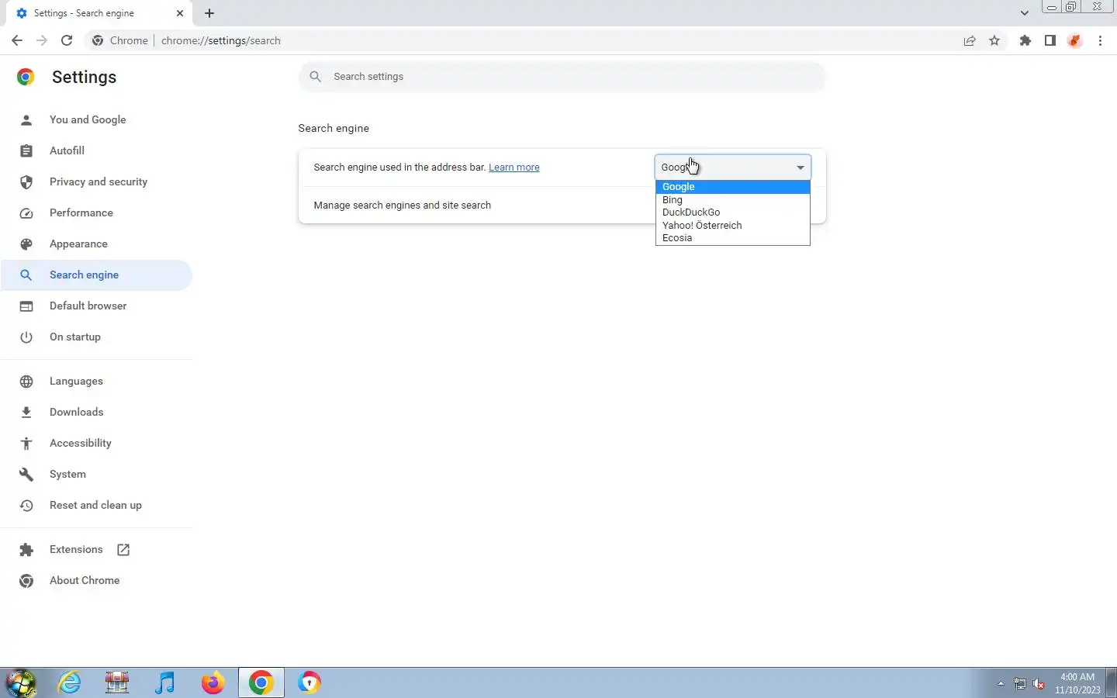Screen dimensions: 1117x698
Task: Click the magnifier icon in Search settings
Action: pos(315,77)
